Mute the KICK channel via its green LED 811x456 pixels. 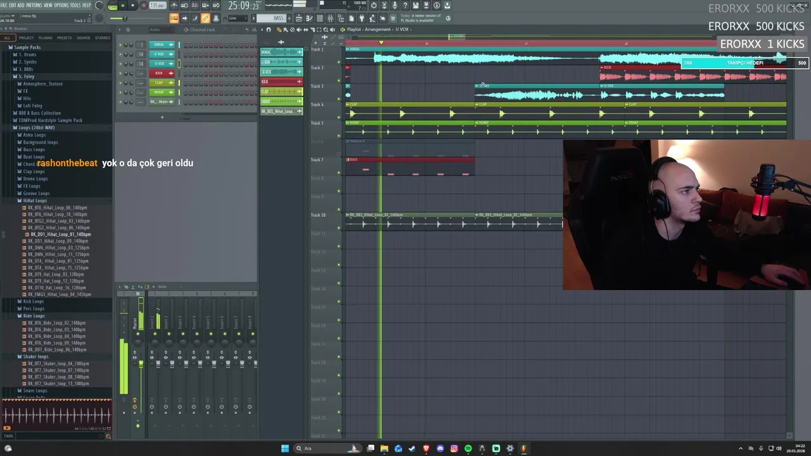[x=120, y=73]
